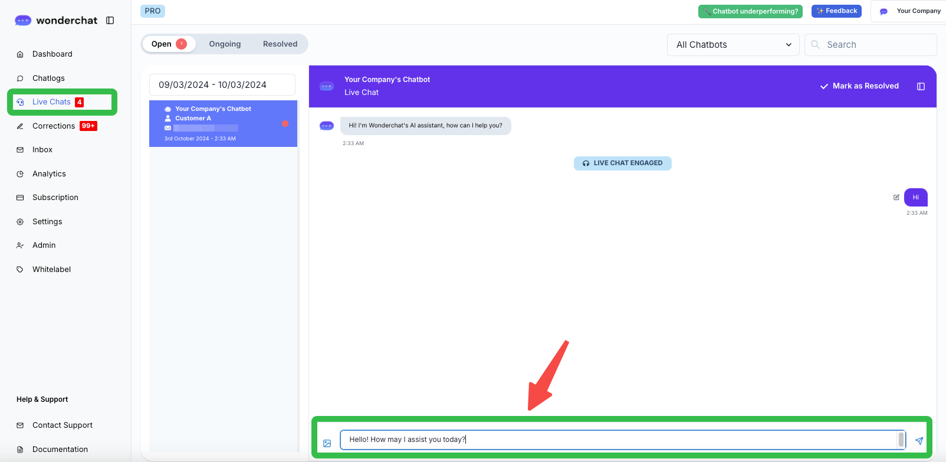
Task: Open the date range picker 09/03/2024 - 10/03/2024
Action: tap(222, 85)
